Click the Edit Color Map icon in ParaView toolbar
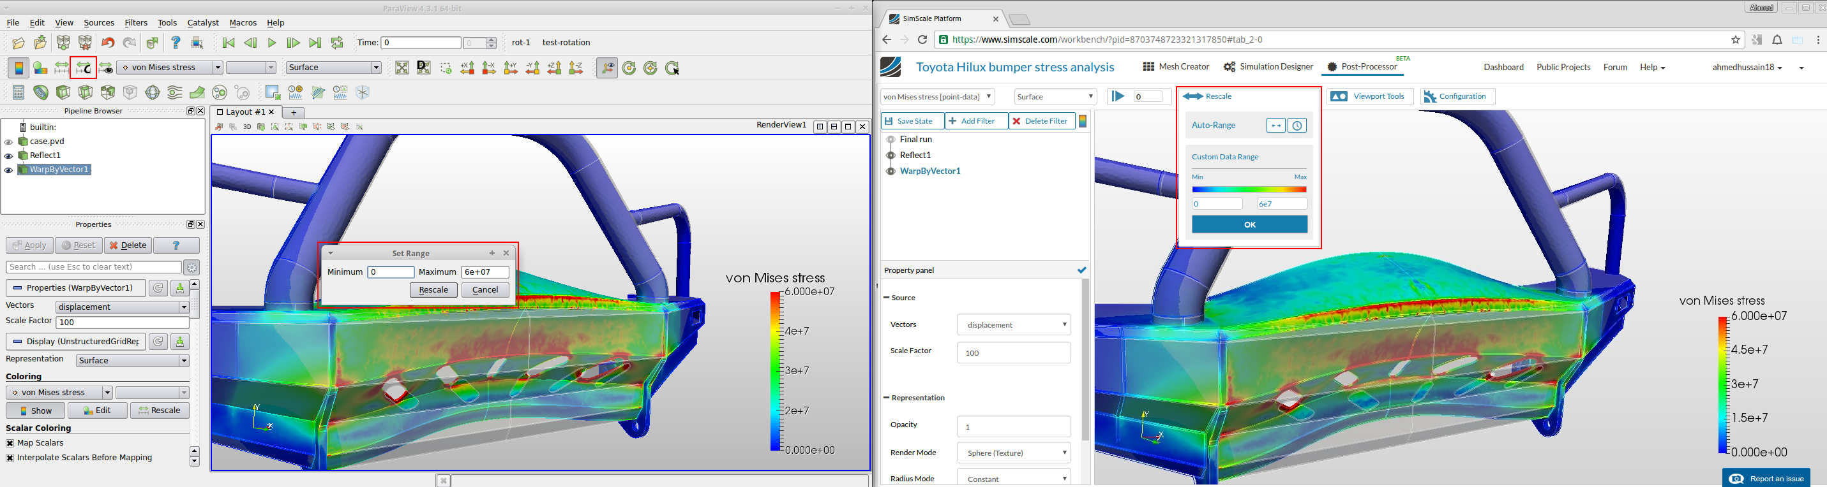The height and width of the screenshot is (487, 1827). 40,68
